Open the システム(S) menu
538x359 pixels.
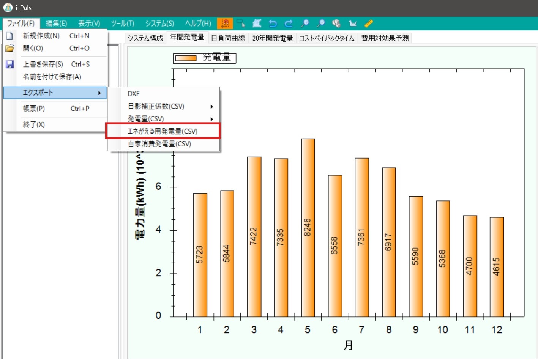(x=159, y=24)
